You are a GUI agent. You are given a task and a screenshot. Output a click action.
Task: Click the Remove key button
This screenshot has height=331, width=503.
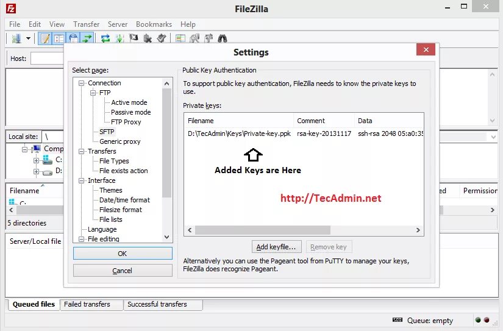tap(329, 247)
